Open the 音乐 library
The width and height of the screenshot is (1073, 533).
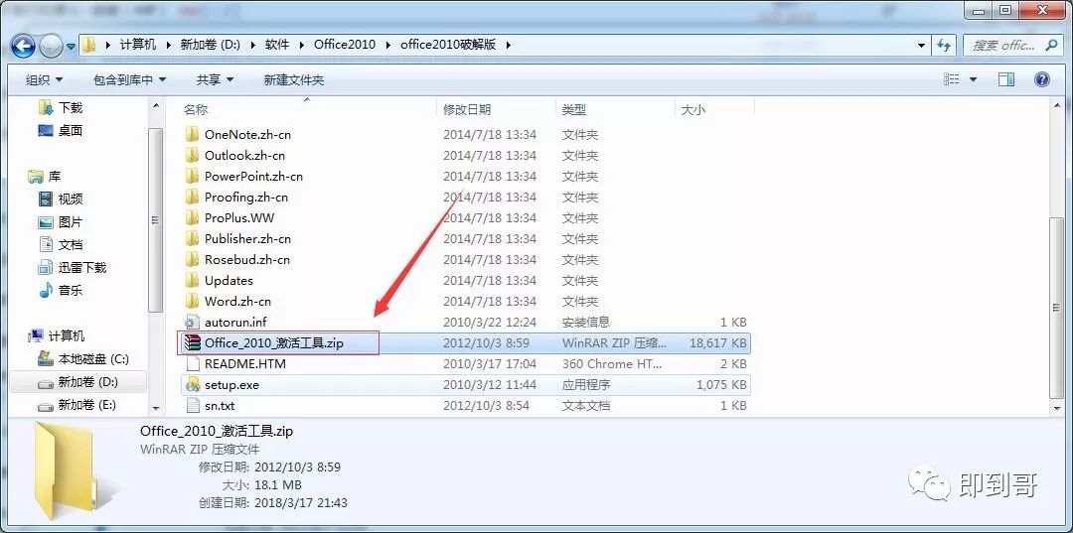pyautogui.click(x=61, y=290)
